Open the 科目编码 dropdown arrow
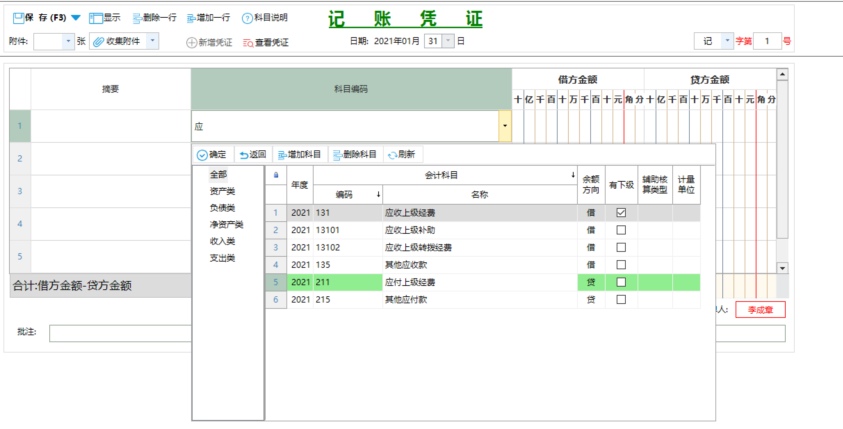This screenshot has width=843, height=429. [x=505, y=126]
